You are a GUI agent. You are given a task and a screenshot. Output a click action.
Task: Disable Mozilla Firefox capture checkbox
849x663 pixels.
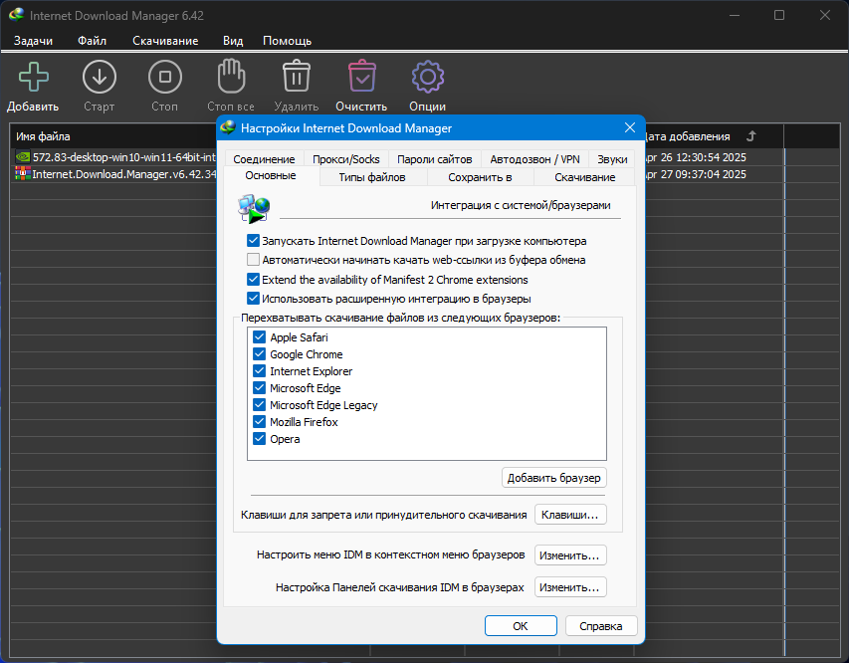click(260, 421)
